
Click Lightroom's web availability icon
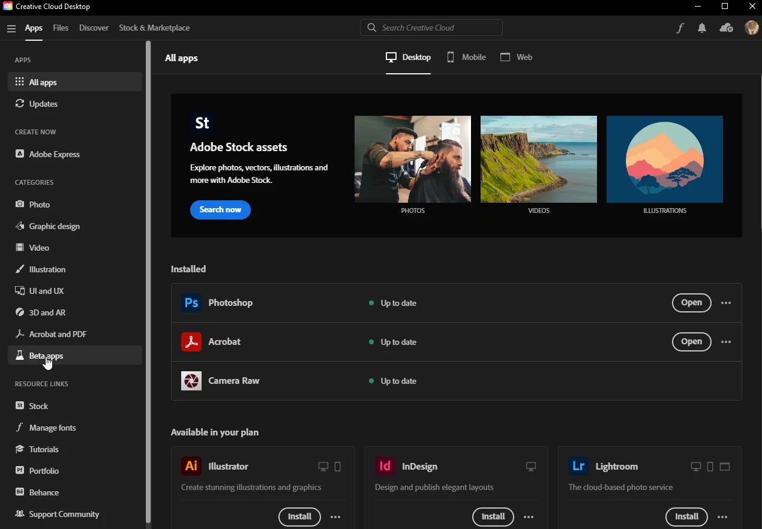tap(725, 467)
